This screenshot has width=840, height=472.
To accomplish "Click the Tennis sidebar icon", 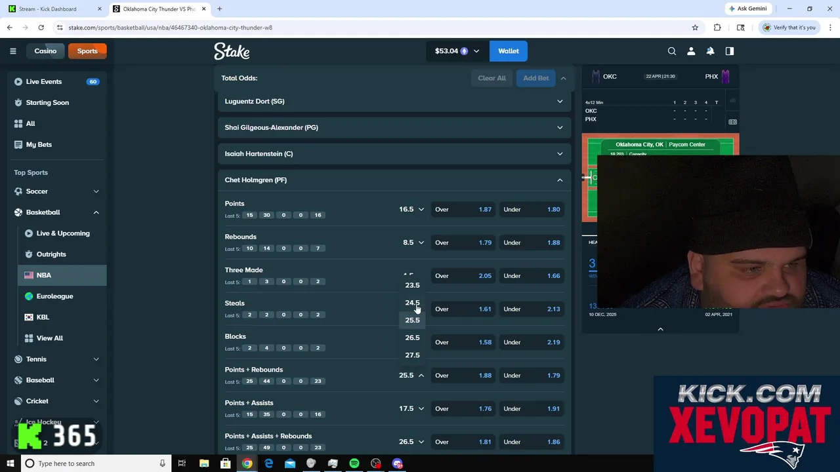I will point(18,359).
